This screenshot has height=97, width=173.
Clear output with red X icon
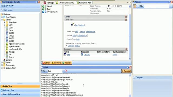click(x=66, y=71)
